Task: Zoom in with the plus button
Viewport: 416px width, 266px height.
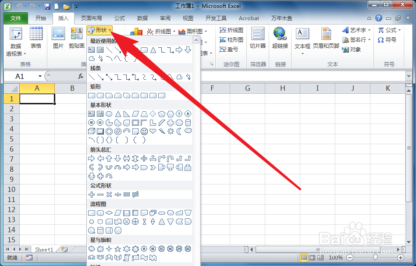Action: pyautogui.click(x=401, y=258)
